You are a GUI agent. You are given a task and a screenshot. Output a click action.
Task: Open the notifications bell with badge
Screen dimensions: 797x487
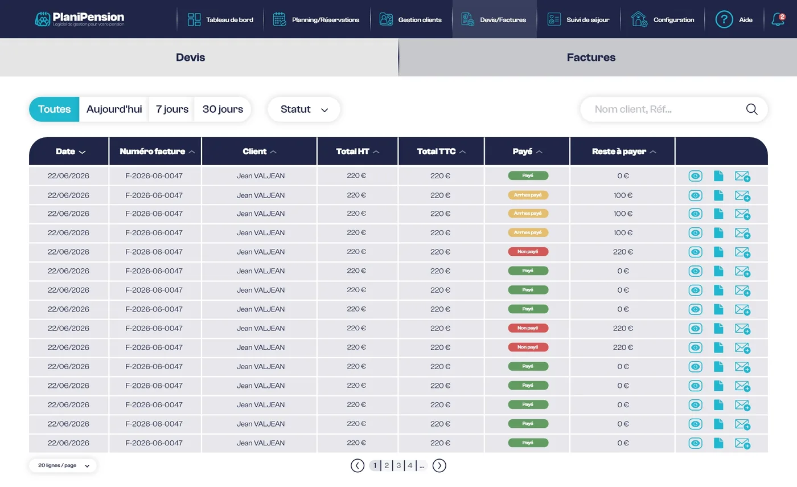coord(778,19)
